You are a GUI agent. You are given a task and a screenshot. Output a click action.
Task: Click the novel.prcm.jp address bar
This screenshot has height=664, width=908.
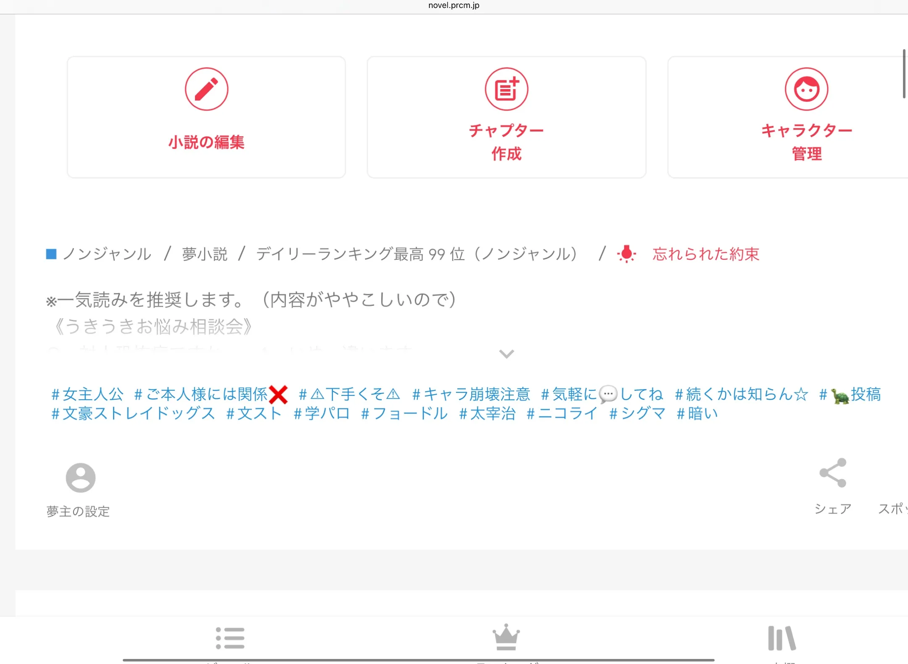(x=454, y=5)
